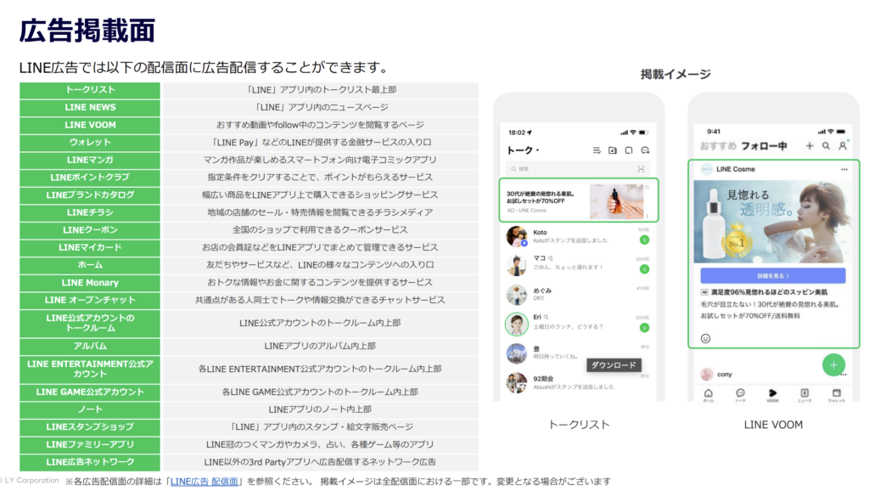Tap the open chat square icon in talk header
Viewport: 869px width, 491px height.
(x=629, y=150)
